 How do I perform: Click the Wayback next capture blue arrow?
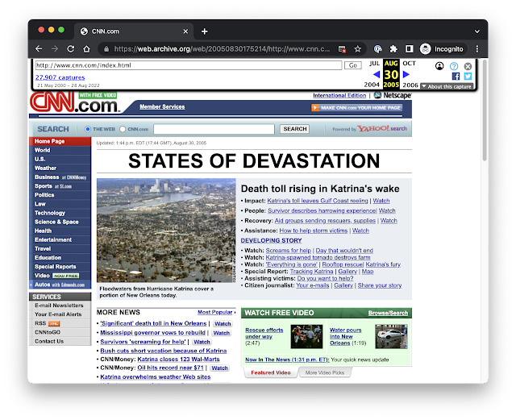406,74
